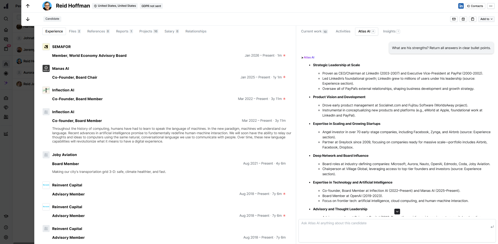Click the search icon in left sidebar
498x244 pixels.
pos(6,19)
